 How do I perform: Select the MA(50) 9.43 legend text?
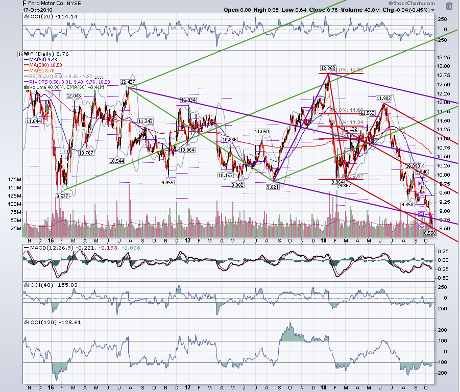(x=43, y=60)
